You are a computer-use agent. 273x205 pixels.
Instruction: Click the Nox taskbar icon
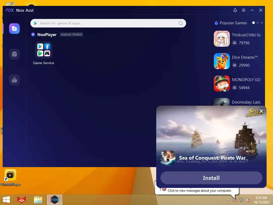pyautogui.click(x=54, y=200)
